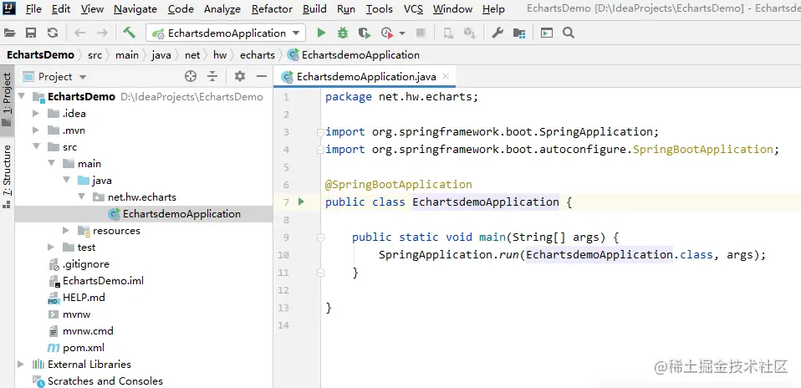The image size is (801, 388).
Task: Open the Tools menu
Action: click(x=380, y=8)
